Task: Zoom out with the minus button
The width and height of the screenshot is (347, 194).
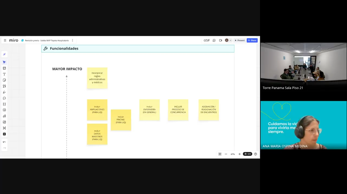Action: coord(226,154)
